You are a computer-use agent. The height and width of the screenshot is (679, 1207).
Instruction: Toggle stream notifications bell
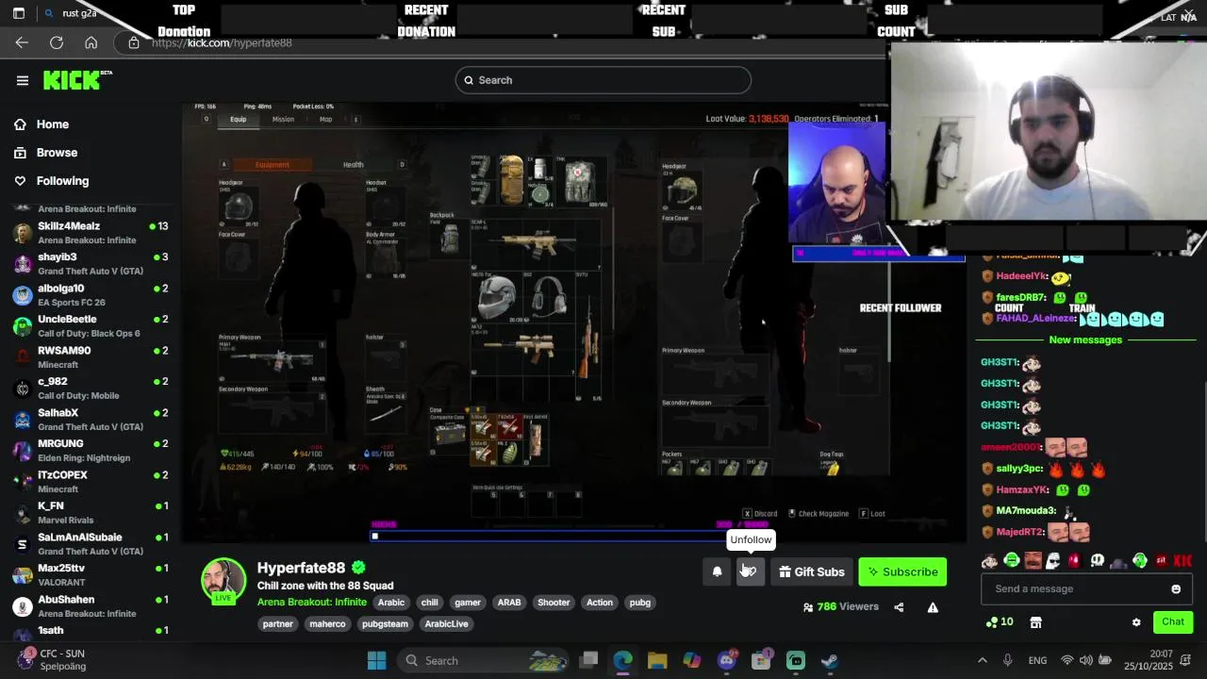[717, 571]
